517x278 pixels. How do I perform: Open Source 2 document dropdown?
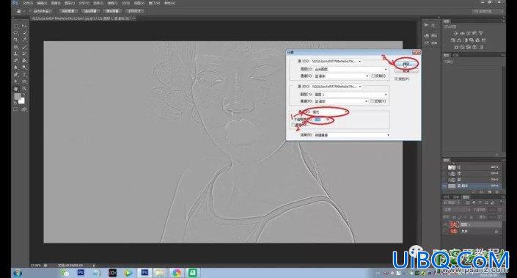(x=336, y=87)
